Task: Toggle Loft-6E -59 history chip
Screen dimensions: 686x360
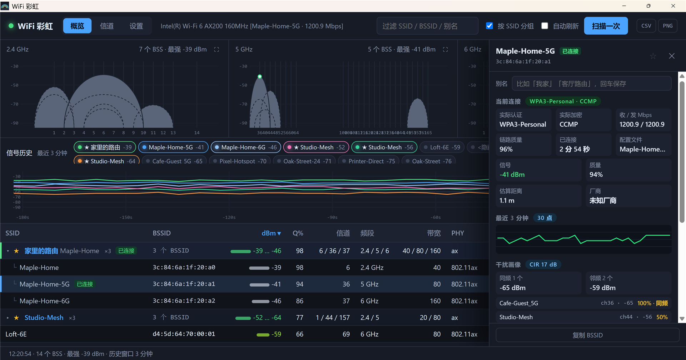Action: coord(442,147)
